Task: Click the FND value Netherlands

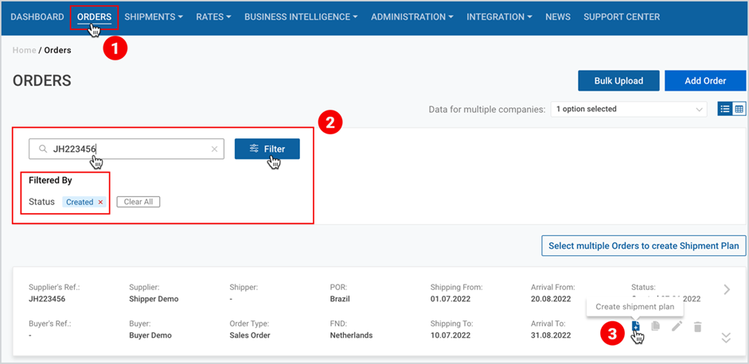Action: (351, 335)
